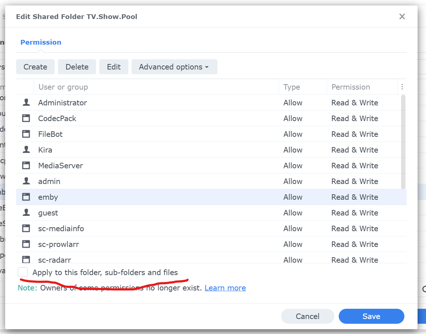Screen dimensions: 426x334
Task: Save the shared folder permissions
Action: [371, 316]
